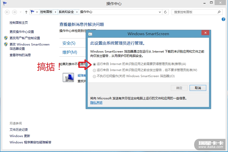Select radio 会发出警告，但不要求管理员批准(W)

click(94, 70)
